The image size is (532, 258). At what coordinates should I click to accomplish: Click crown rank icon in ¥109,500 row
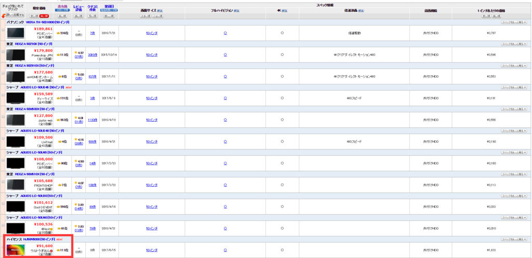60,141
